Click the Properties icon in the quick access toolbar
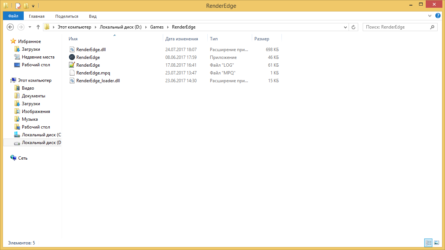 tap(18, 6)
